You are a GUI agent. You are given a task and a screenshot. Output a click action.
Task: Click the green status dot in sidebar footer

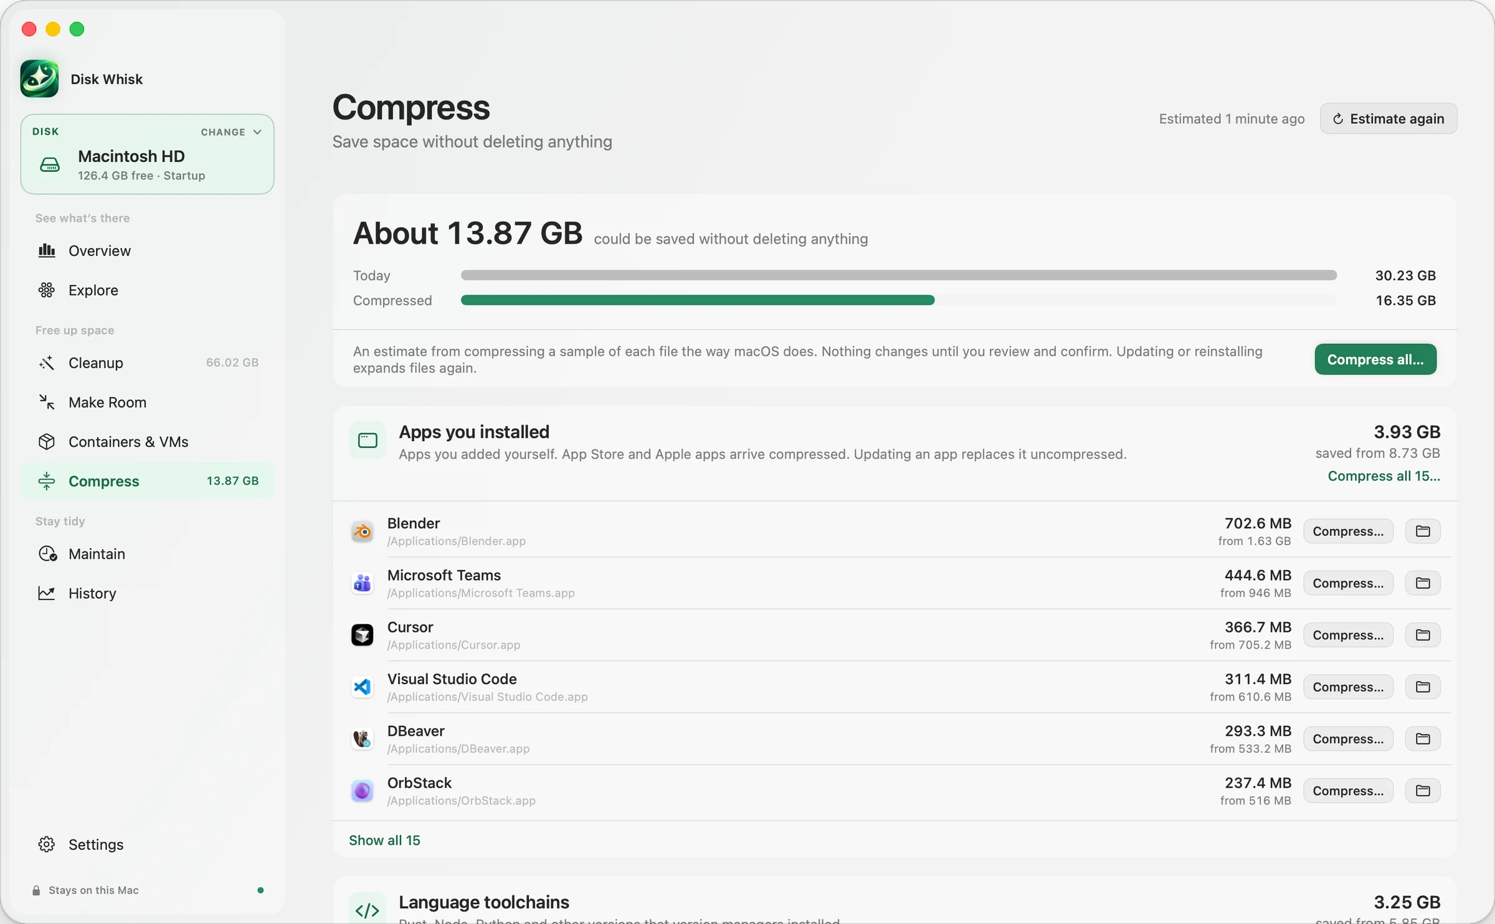pos(260,890)
